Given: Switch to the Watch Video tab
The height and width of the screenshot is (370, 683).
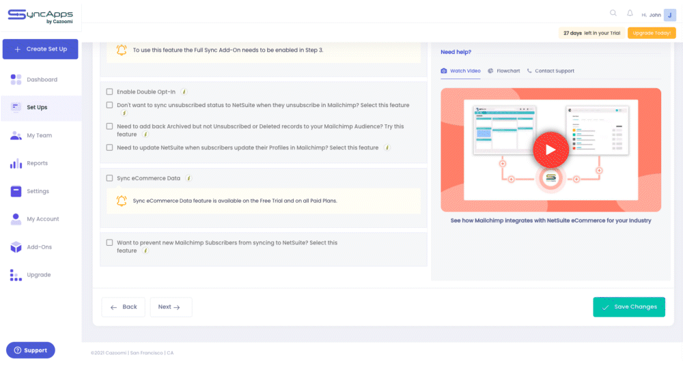Looking at the screenshot, I should pyautogui.click(x=460, y=70).
